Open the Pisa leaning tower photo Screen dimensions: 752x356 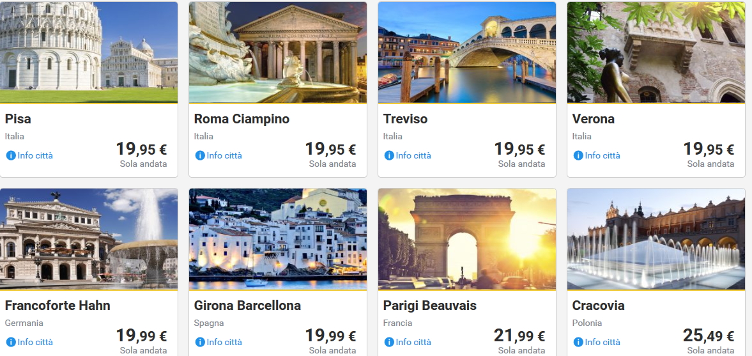pos(89,52)
